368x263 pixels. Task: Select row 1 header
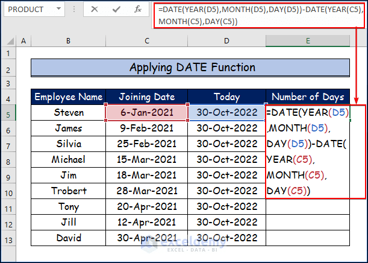tap(8, 53)
